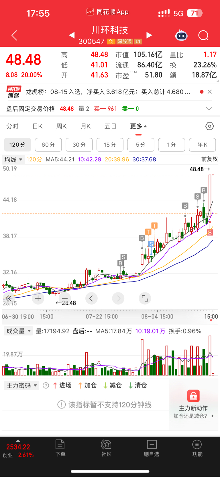Choose the 120分 period
220x477 pixels.
[x=17, y=145]
